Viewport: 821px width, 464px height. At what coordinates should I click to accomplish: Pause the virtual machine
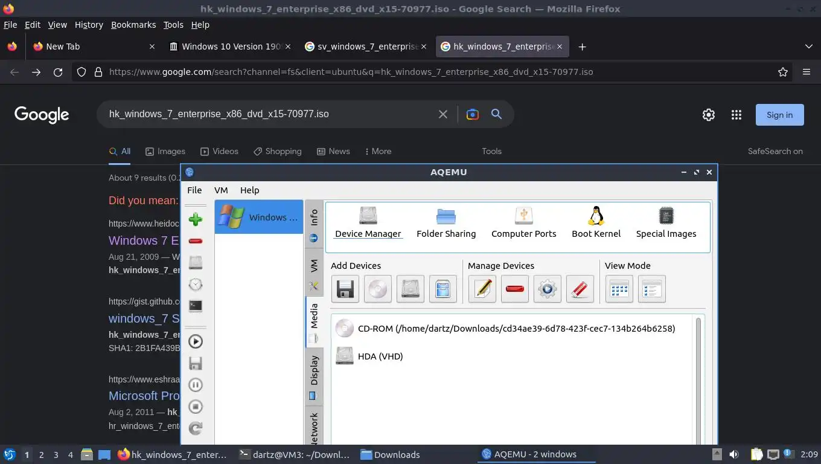195,385
